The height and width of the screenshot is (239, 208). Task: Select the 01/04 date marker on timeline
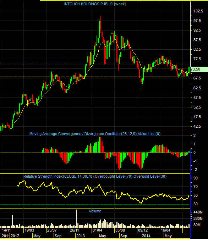coord(97,230)
